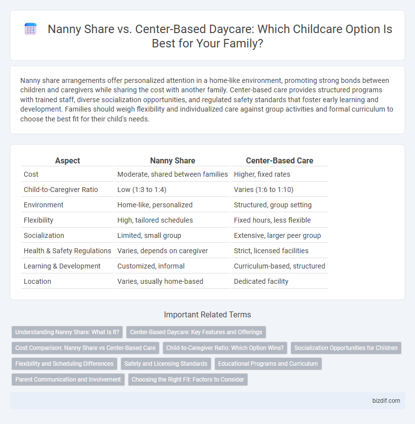Image resolution: width=415 pixels, height=424 pixels.
Task: Select 'Health & Safety Regulations' row label
Action: tap(67, 251)
